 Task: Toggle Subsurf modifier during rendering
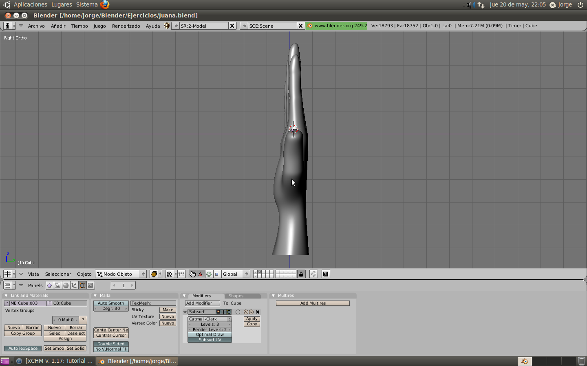coord(218,312)
